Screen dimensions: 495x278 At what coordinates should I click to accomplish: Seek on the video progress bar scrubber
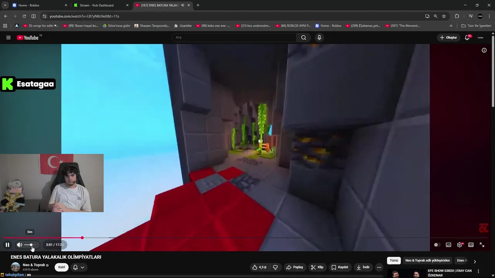pyautogui.click(x=82, y=238)
